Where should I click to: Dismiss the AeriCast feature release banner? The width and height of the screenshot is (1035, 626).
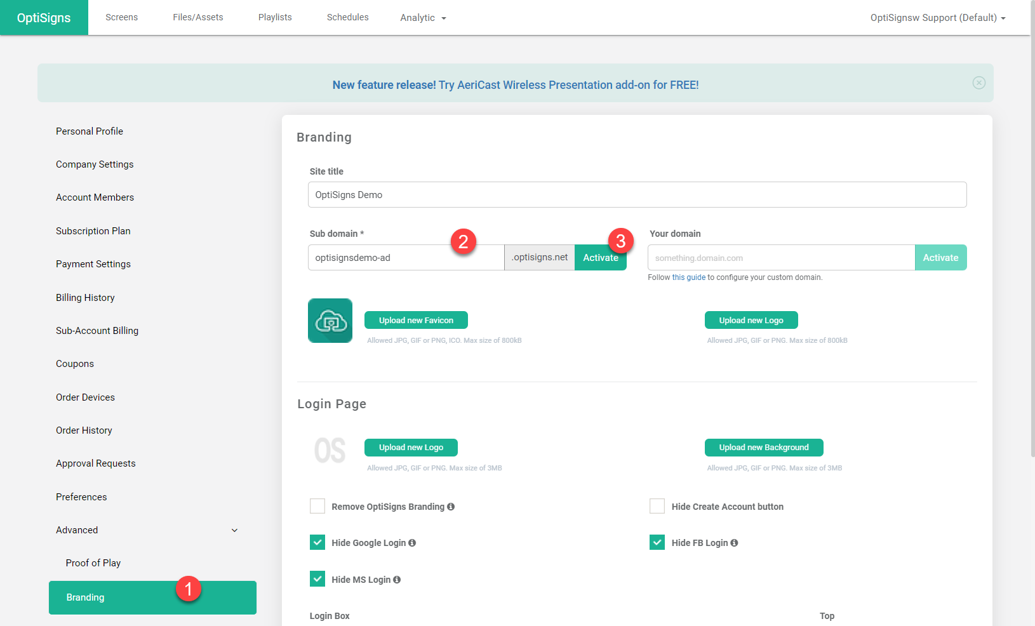coord(978,83)
